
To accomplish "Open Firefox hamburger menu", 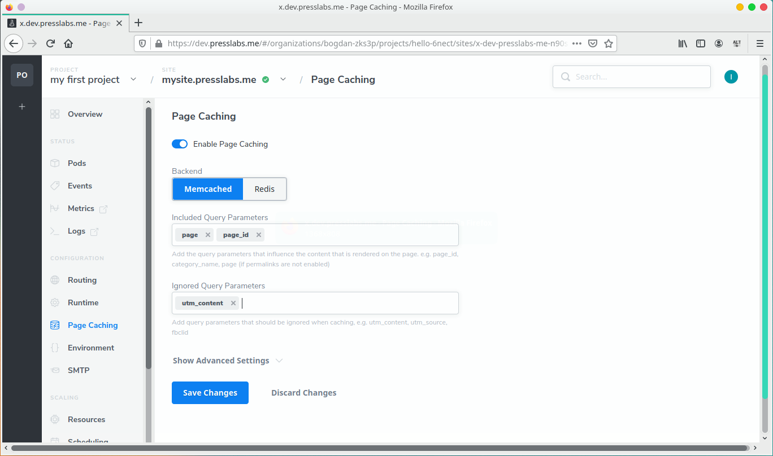I will click(760, 43).
